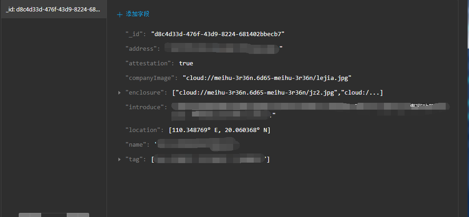Click the "name" field key
This screenshot has height=217, width=469.
137,145
